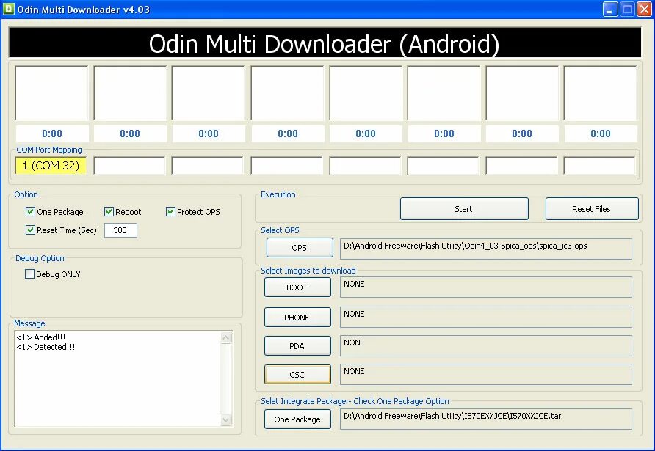Select the yellow 1 (COM 32) port box
This screenshot has height=451, width=655.
[x=51, y=166]
